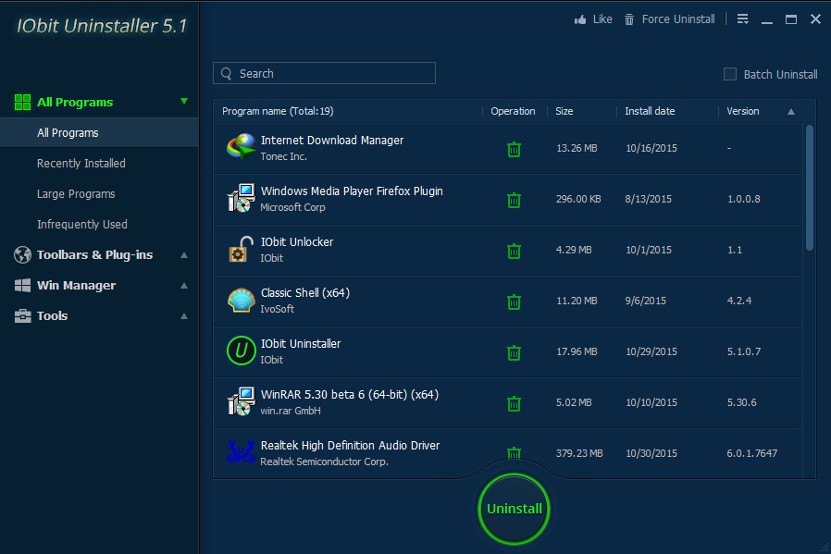Select Windows Media Player Firefox Plugin name

(x=352, y=191)
